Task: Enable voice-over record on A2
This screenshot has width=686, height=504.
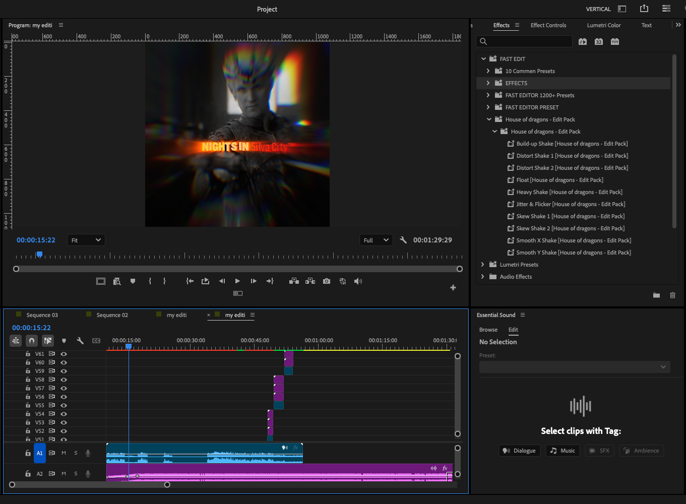Action: (x=88, y=474)
